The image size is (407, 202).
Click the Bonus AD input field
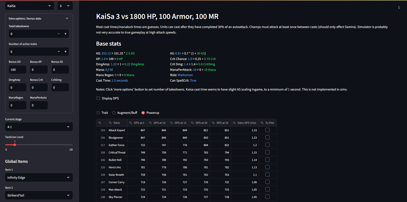[x=17, y=69]
